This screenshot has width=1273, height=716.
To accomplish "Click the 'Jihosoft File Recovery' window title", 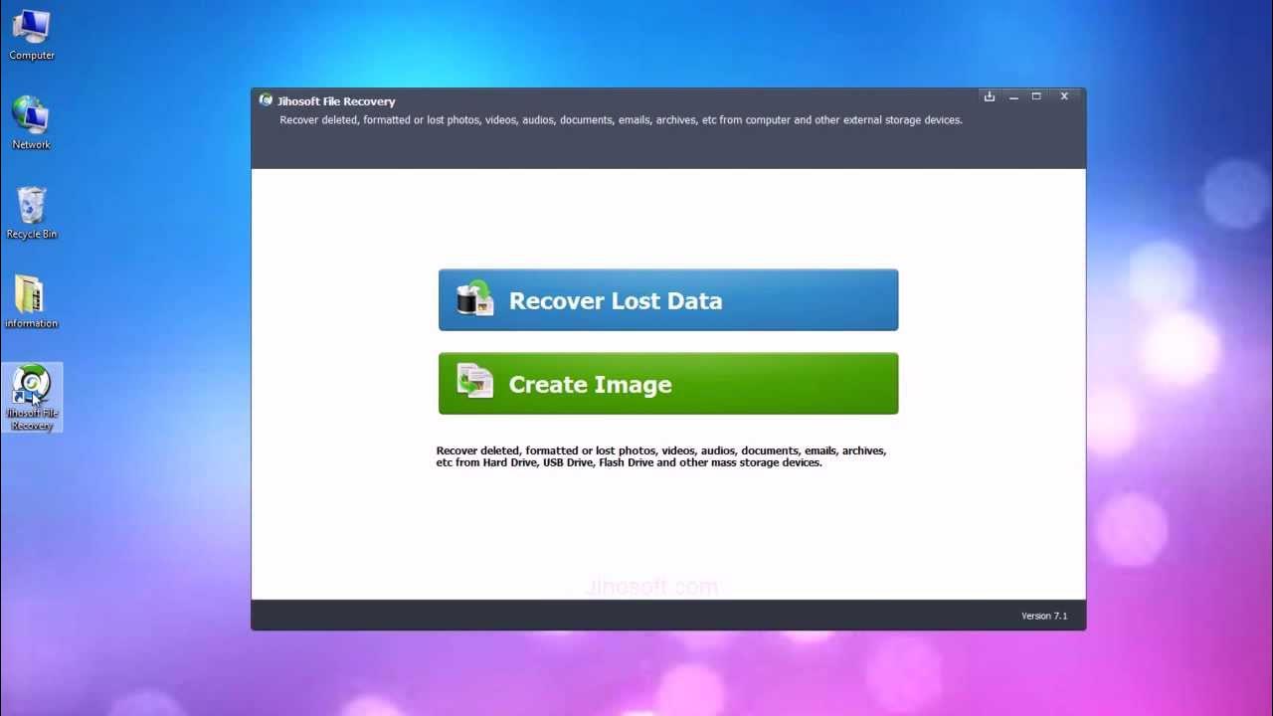I will (x=336, y=101).
